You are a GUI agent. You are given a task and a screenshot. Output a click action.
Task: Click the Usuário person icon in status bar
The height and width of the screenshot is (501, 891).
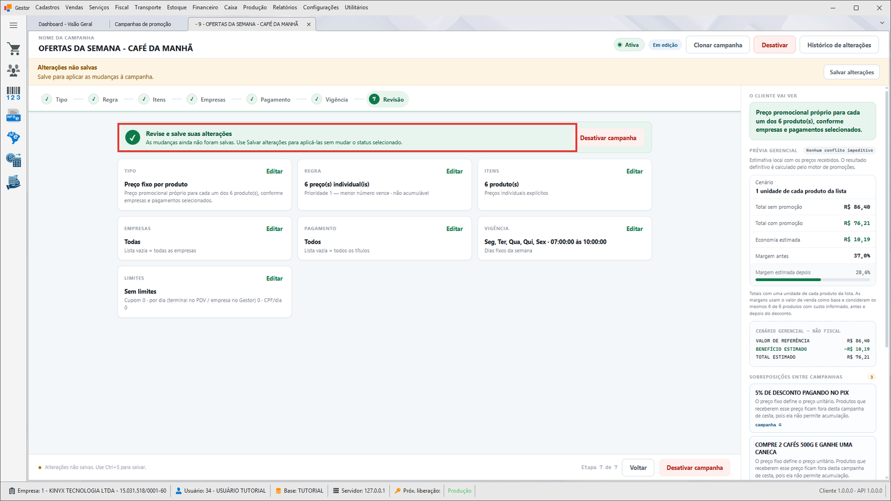pos(179,491)
